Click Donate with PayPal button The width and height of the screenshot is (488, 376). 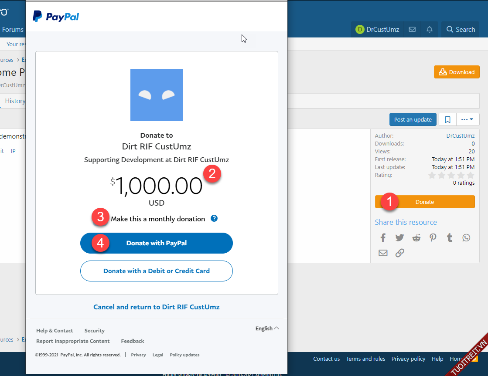(157, 243)
